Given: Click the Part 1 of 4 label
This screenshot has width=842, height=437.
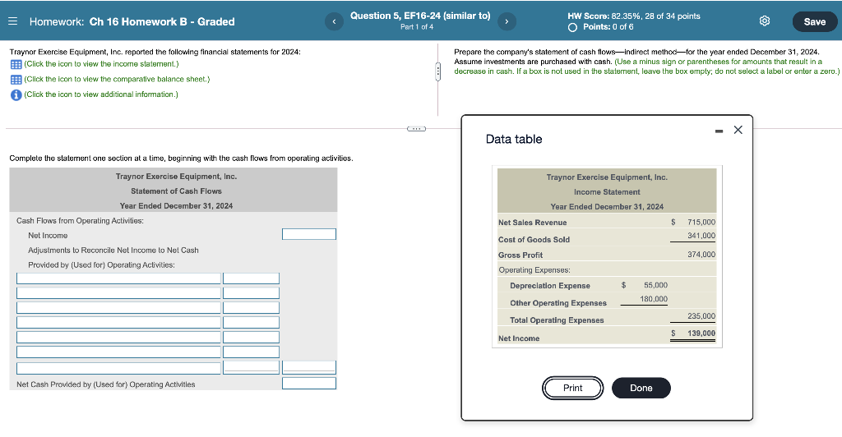Looking at the screenshot, I should pyautogui.click(x=417, y=27).
